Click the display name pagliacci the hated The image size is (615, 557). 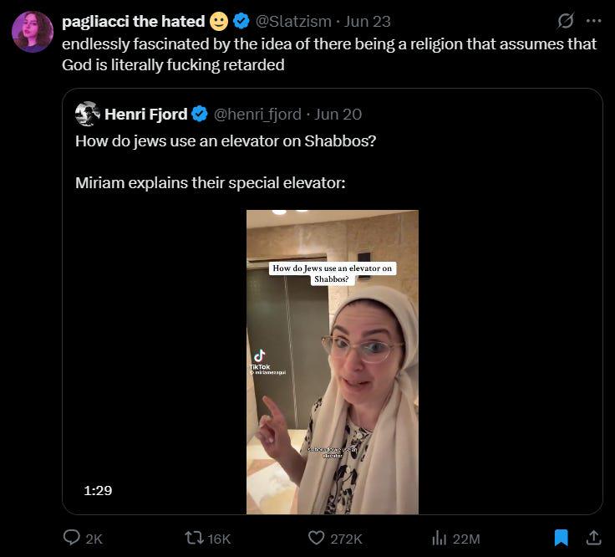[134, 21]
